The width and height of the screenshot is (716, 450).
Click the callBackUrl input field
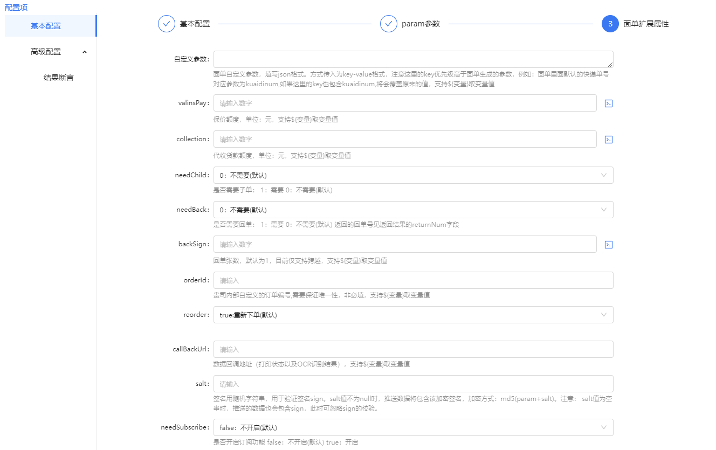[x=413, y=349]
